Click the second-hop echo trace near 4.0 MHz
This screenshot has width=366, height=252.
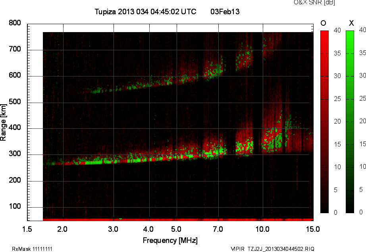coord(149,84)
